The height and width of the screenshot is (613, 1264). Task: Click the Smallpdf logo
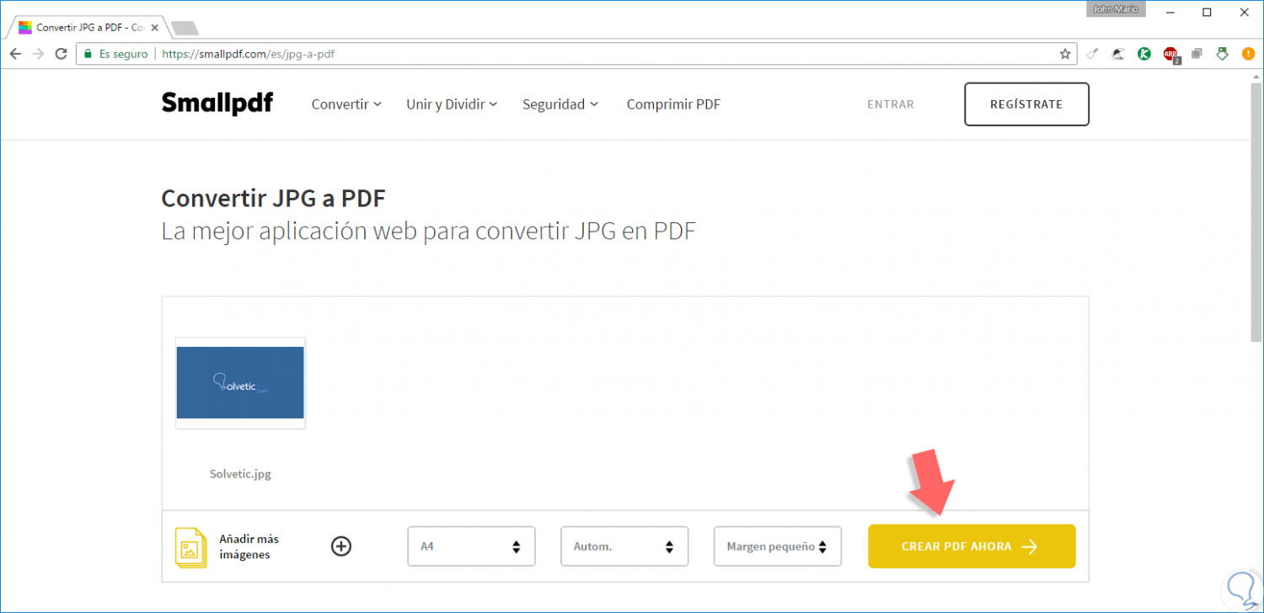click(217, 104)
